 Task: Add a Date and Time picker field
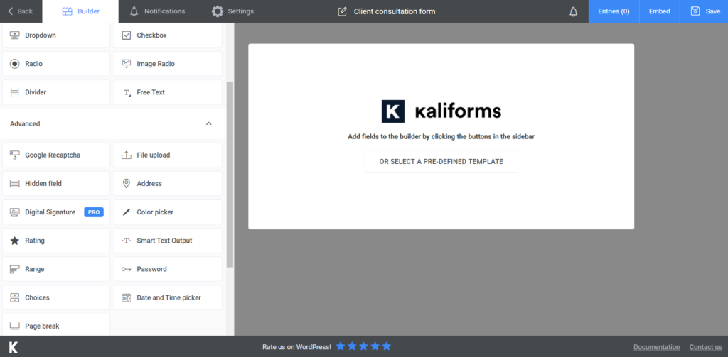pyautogui.click(x=168, y=297)
